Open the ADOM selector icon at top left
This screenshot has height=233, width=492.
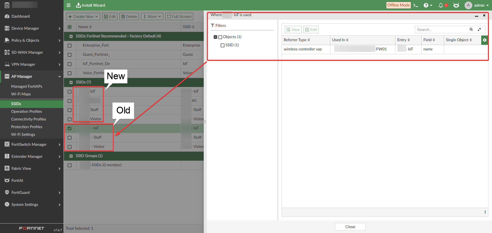[7, 5]
